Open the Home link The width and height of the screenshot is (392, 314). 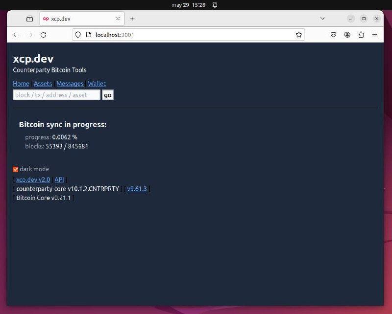pos(21,84)
